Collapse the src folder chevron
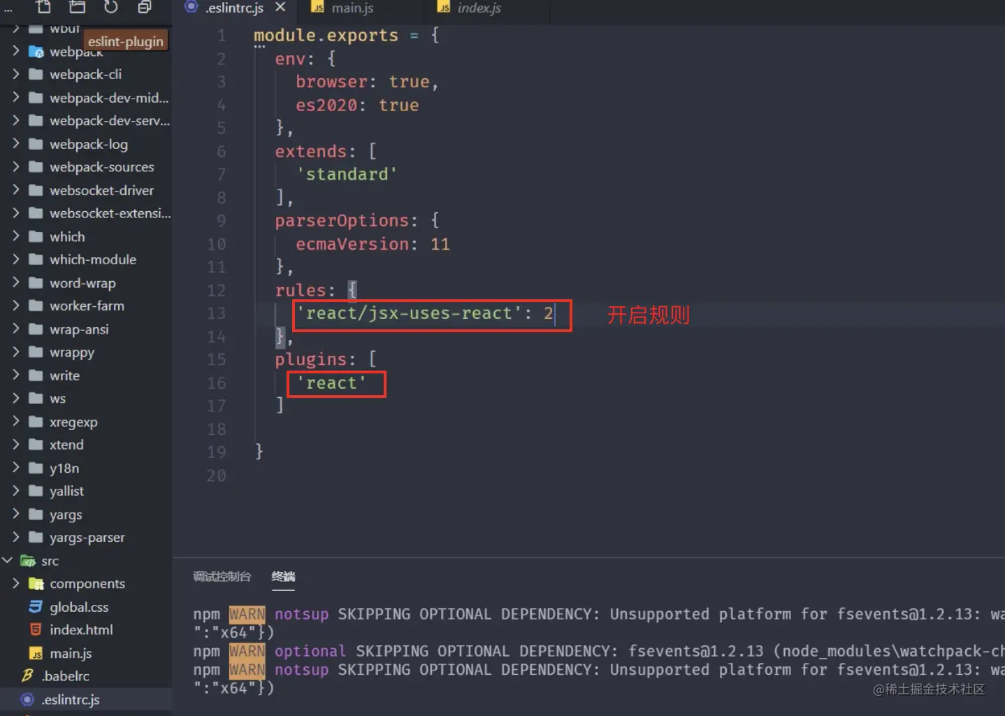1005x716 pixels. click(x=8, y=560)
